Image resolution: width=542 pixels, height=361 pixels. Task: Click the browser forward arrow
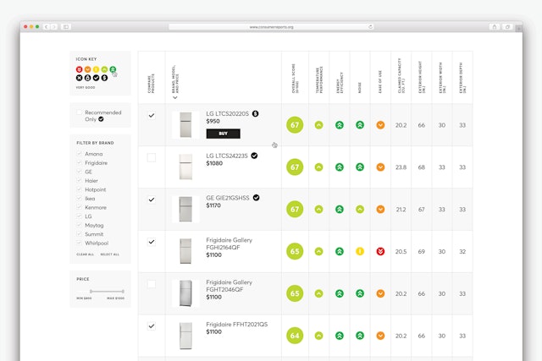point(54,26)
